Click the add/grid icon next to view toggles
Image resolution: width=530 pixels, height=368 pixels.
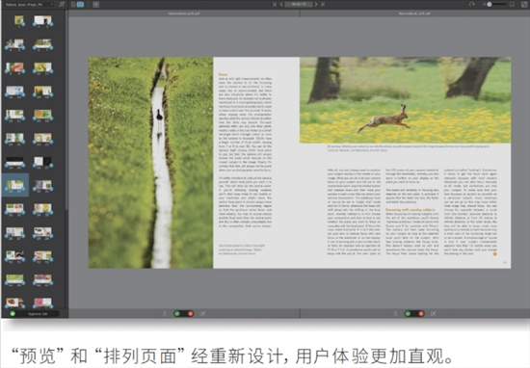(96, 5)
